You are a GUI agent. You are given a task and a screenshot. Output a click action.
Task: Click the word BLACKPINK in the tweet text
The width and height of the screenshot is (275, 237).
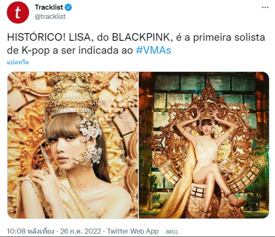[141, 37]
